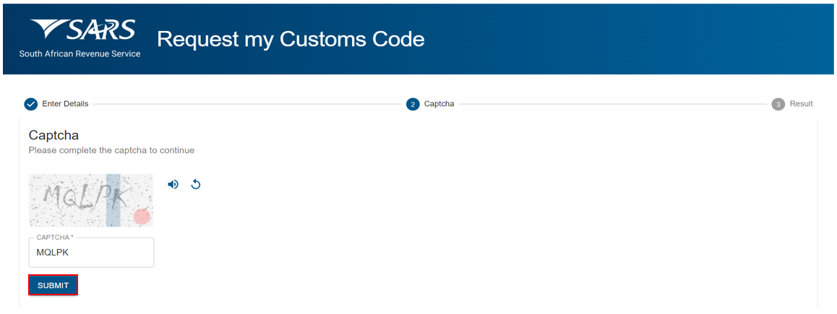Click the Enter Details checkmark step icon
Viewport: 837px width, 314px height.
tap(31, 104)
